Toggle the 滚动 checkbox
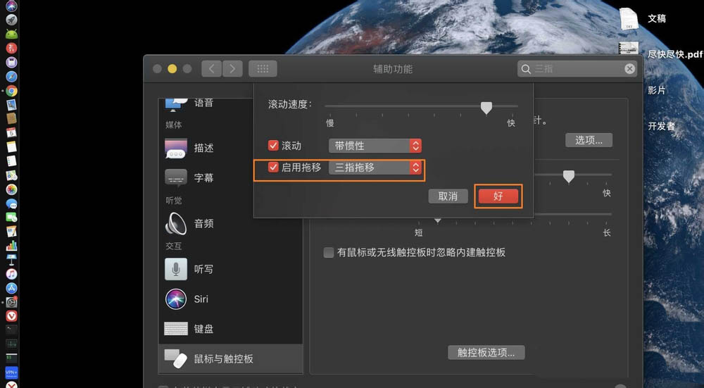This screenshot has height=388, width=704. (x=273, y=146)
